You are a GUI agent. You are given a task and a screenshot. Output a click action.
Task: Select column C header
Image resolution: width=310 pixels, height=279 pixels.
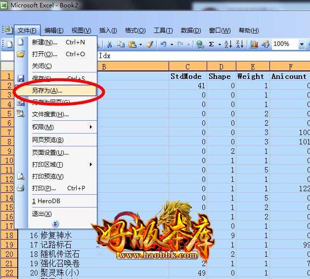tap(188, 67)
